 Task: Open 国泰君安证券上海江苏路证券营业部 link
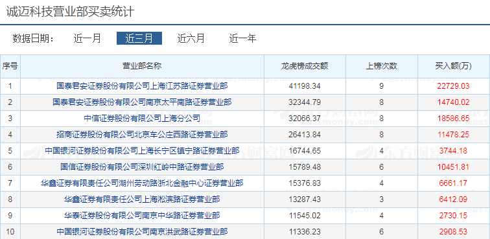point(142,86)
